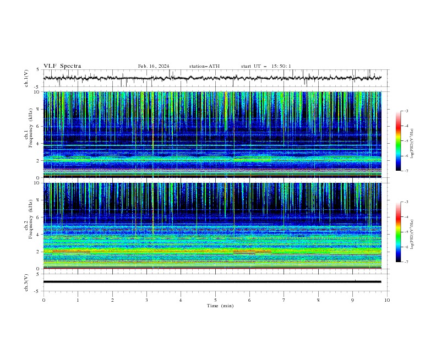Click tick label "3" on the time axis
Screen dimensions: 436x337
[x=146, y=300]
